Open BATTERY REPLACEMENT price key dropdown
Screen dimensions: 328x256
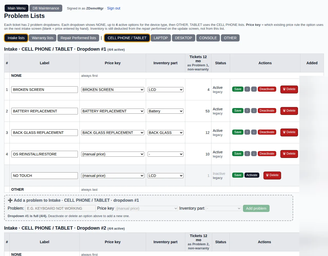click(x=113, y=111)
